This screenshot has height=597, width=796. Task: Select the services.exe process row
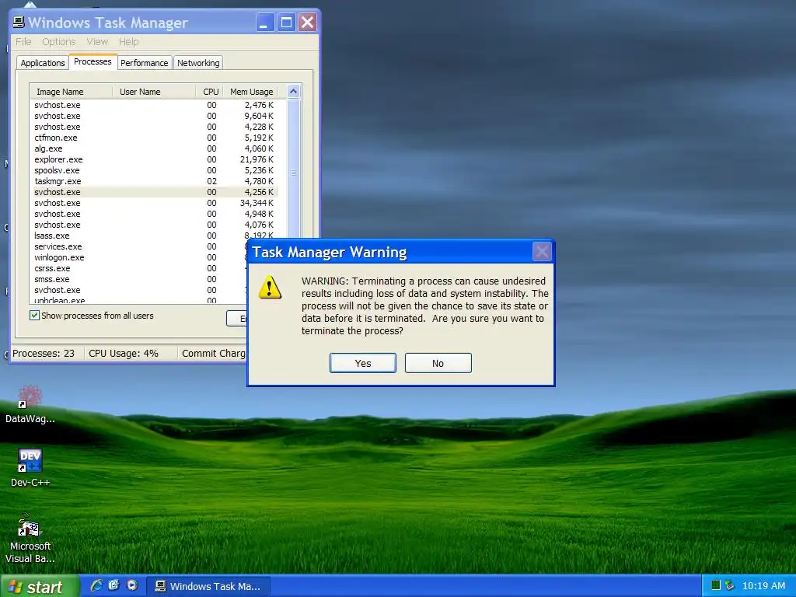click(x=140, y=246)
